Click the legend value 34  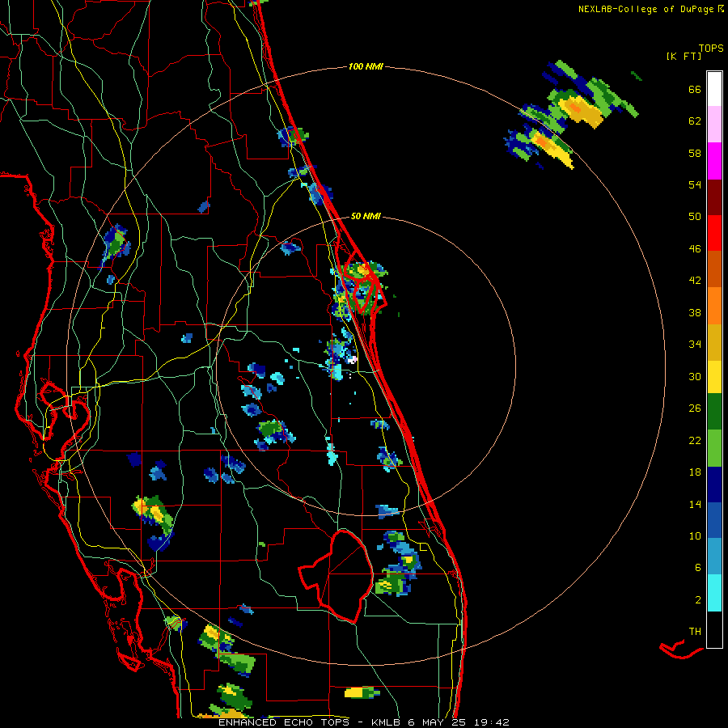[695, 345]
